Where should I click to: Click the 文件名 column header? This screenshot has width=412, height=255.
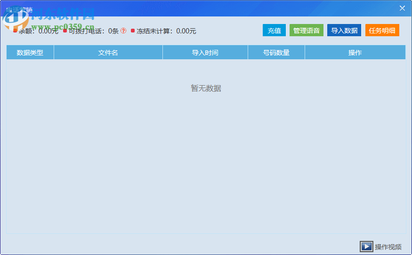[x=108, y=53]
